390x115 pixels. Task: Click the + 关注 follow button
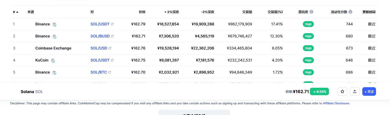pyautogui.click(x=369, y=91)
